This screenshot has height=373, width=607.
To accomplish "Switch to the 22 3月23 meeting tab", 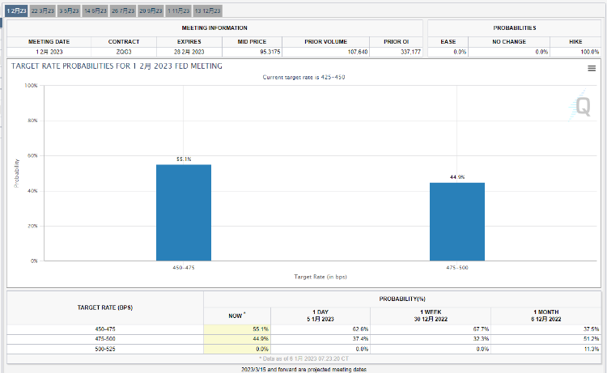I will [x=43, y=11].
